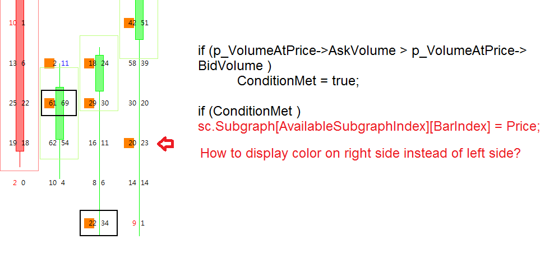Click the volume pair 58 39
554x262 pixels.
pos(138,63)
